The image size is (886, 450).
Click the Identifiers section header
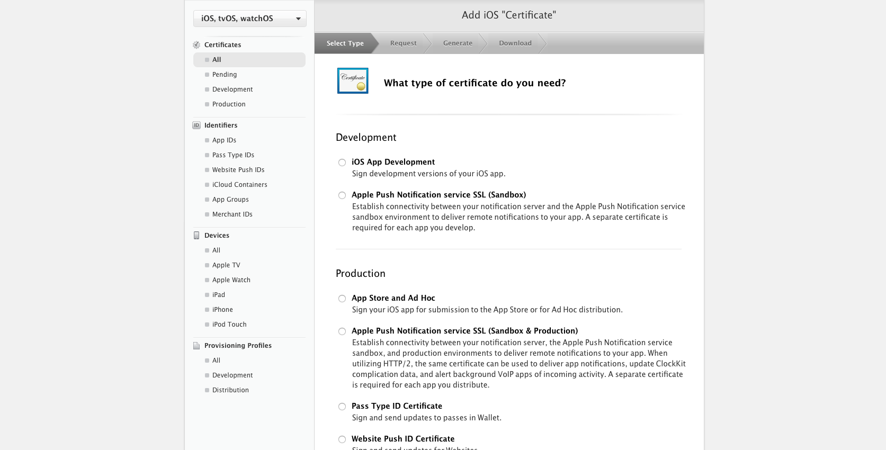221,125
